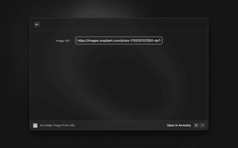
Task: Click the back arrow button
Action: tap(37, 24)
